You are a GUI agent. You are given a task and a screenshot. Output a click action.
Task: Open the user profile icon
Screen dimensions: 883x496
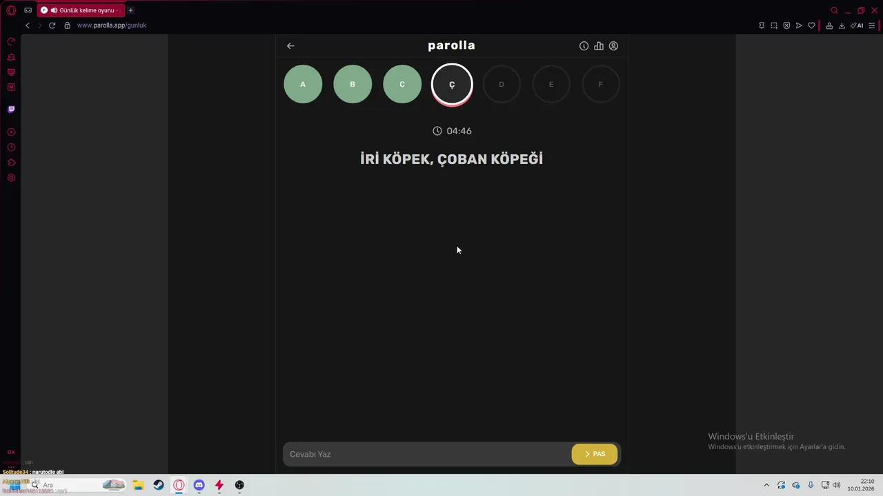613,46
